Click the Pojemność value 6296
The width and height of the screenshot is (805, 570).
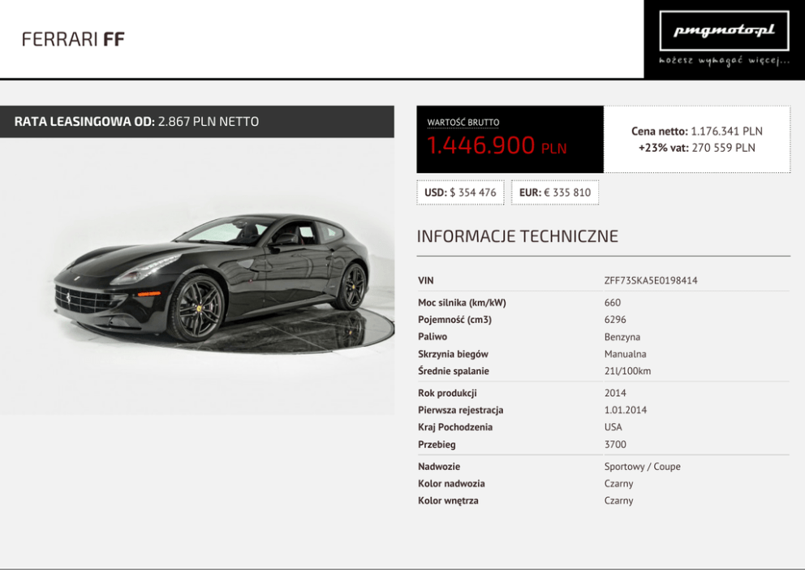pyautogui.click(x=615, y=320)
